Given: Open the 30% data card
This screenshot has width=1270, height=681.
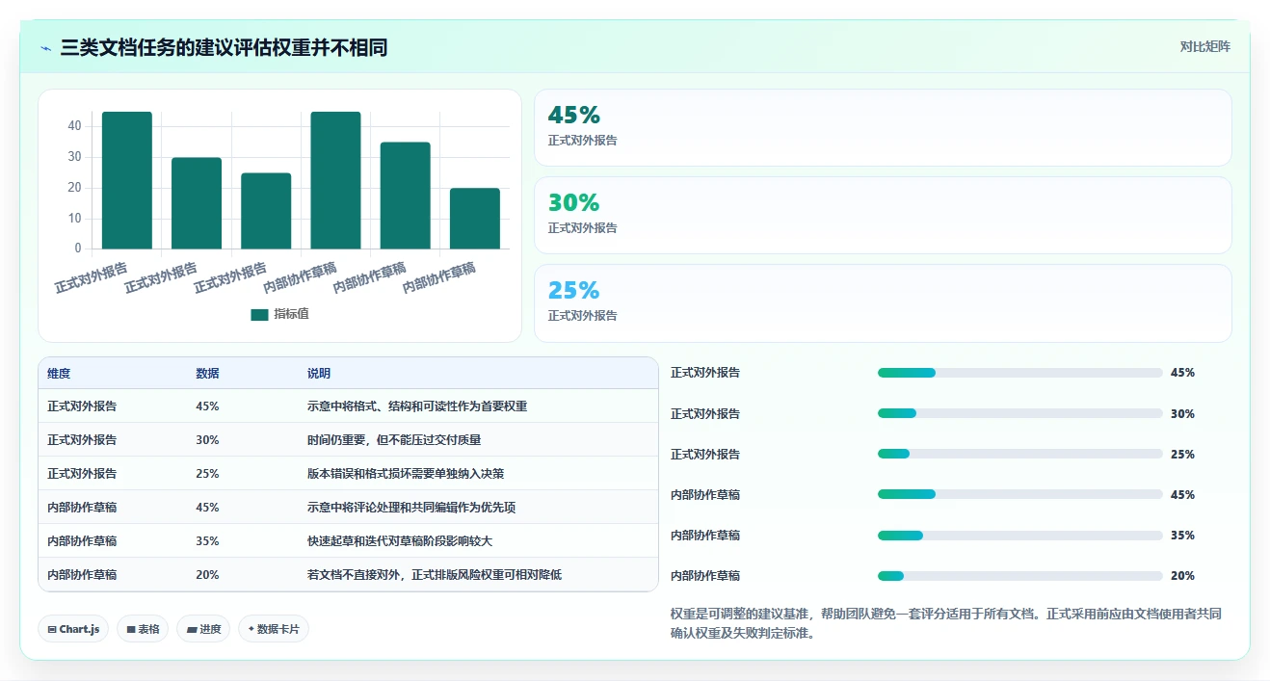Looking at the screenshot, I should coord(883,215).
